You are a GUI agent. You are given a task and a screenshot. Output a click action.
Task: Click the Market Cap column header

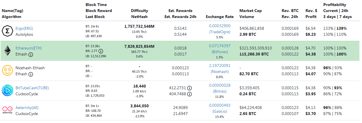pyautogui.click(x=251, y=11)
